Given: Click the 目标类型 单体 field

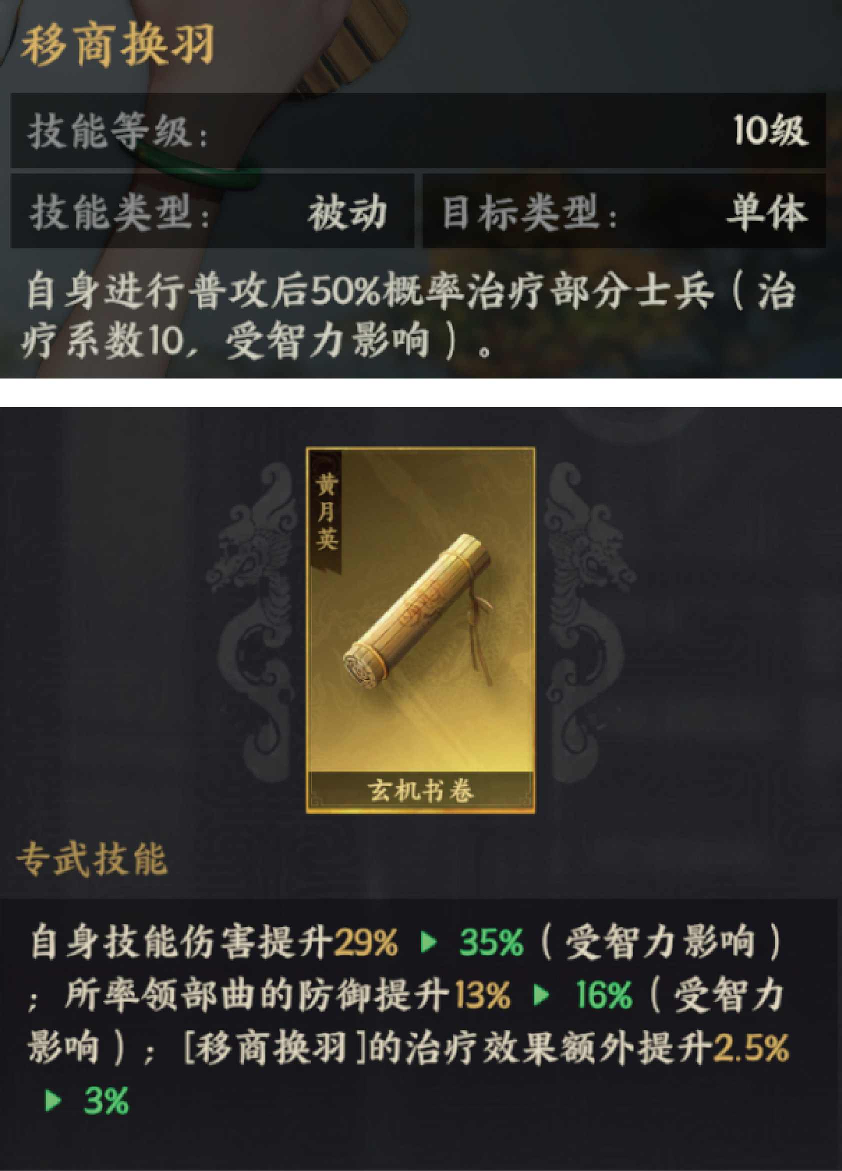Looking at the screenshot, I should tap(624, 211).
